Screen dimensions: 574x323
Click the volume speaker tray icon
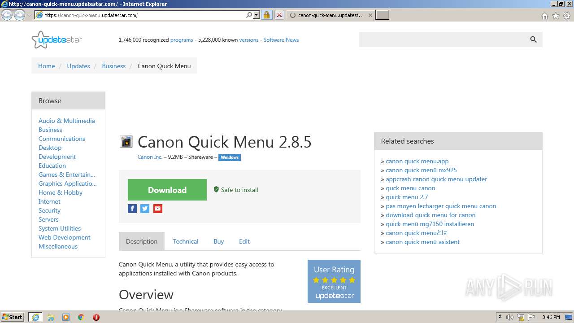[x=510, y=317]
